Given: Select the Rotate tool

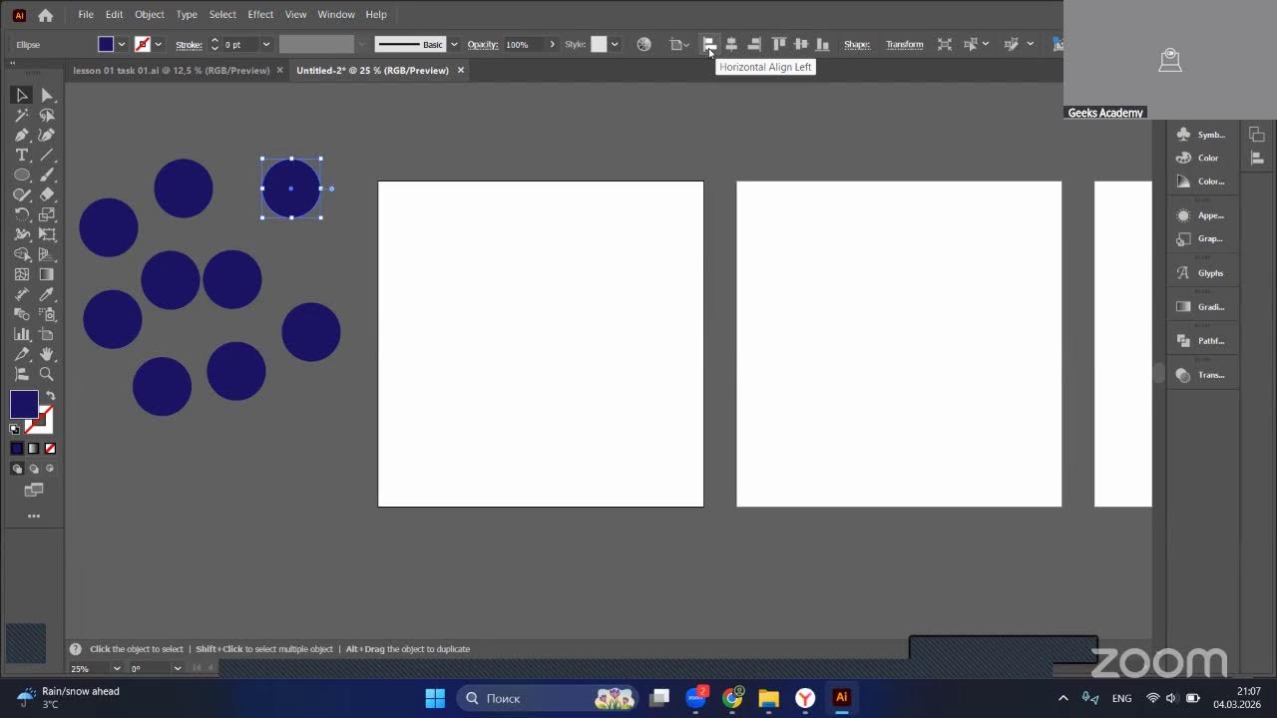Looking at the screenshot, I should [x=21, y=214].
